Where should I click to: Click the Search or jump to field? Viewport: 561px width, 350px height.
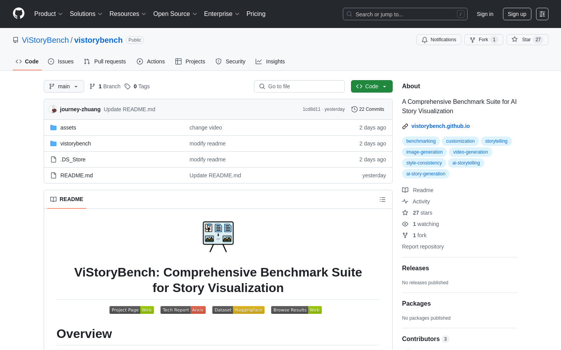[405, 14]
